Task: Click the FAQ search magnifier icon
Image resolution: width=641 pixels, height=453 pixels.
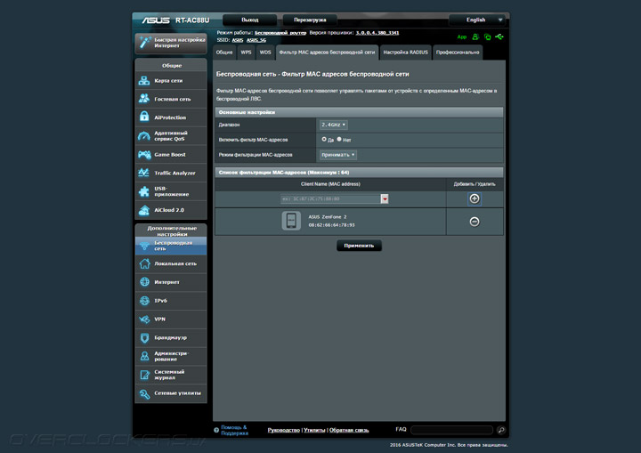Action: 500,430
